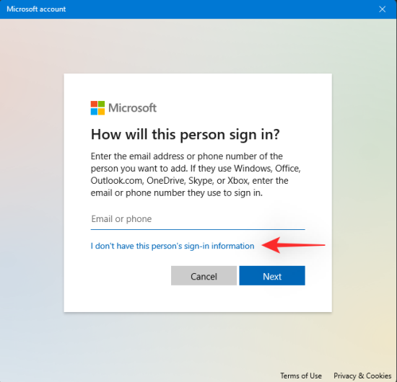Click the "Microsoft account" title bar text
Image resolution: width=397 pixels, height=382 pixels.
pos(36,9)
